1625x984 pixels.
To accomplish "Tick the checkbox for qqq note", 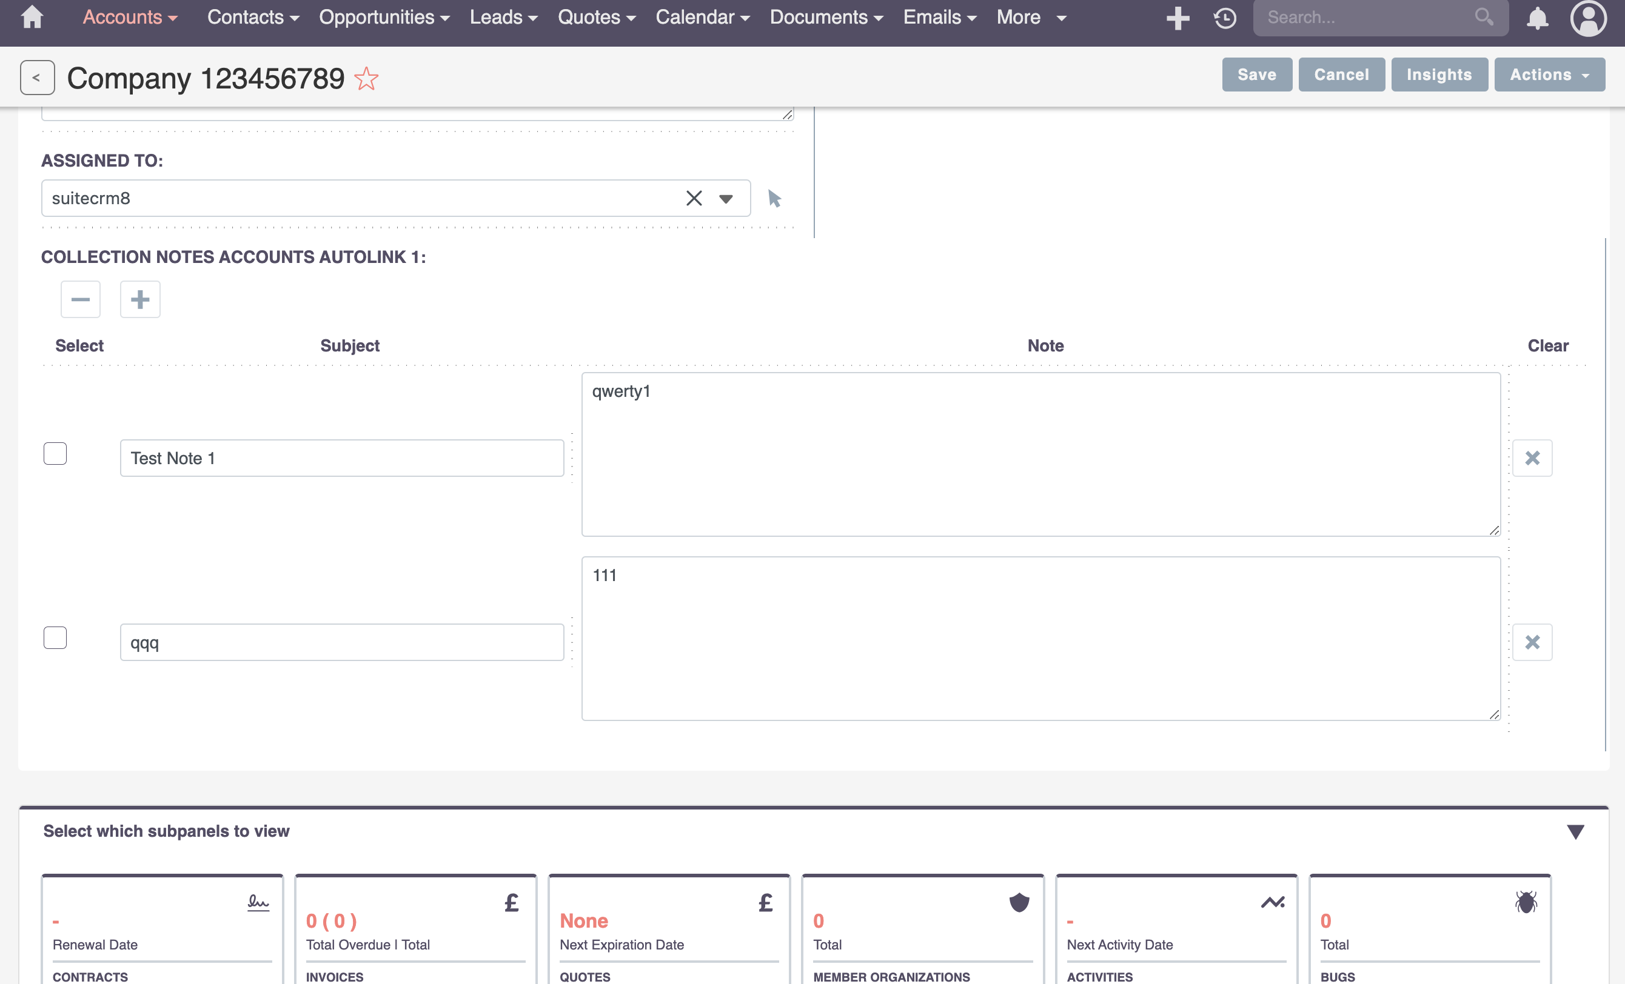I will pos(55,637).
